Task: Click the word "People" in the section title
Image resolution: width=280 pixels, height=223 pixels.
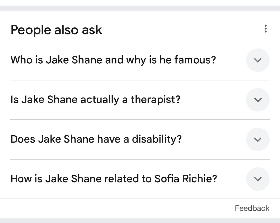Action: click(x=31, y=30)
